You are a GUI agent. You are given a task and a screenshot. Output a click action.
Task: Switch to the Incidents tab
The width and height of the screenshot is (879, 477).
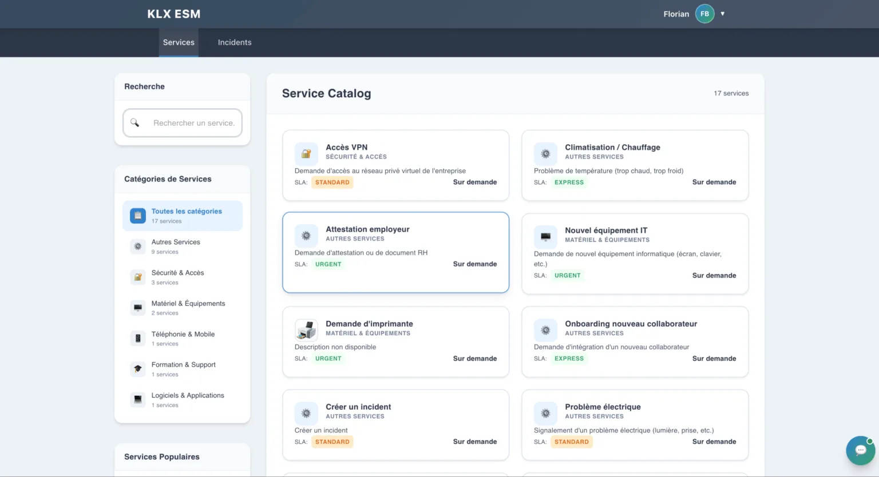(x=235, y=42)
